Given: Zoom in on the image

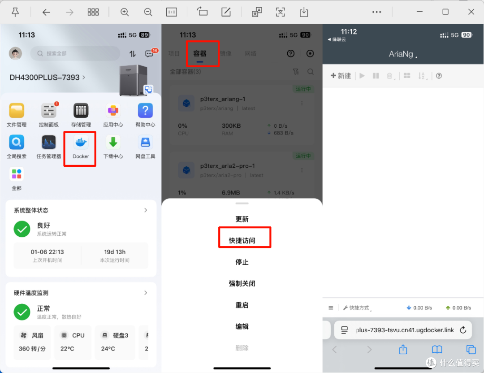Looking at the screenshot, I should point(125,12).
